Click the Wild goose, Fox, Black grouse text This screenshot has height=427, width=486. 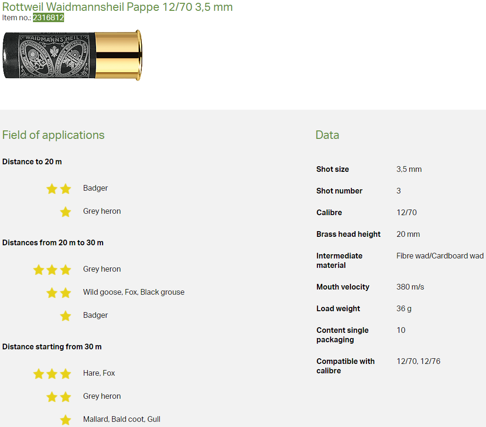134,292
